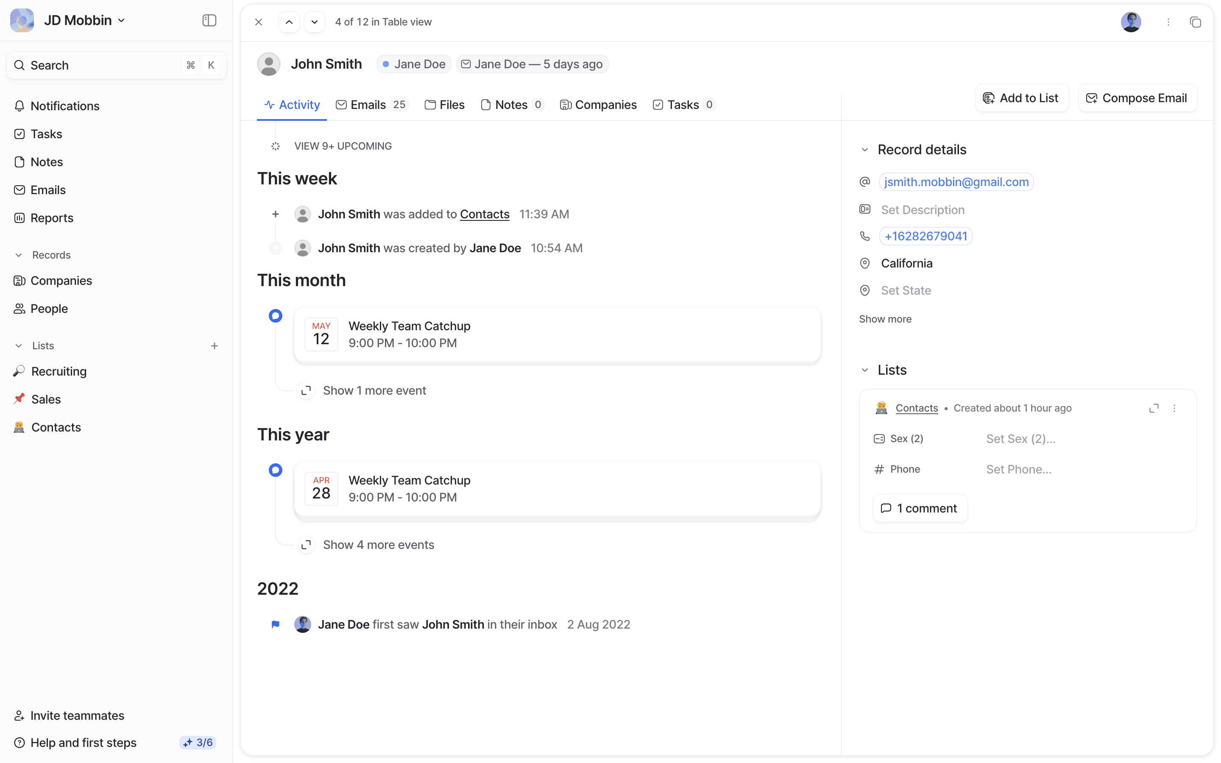The height and width of the screenshot is (763, 1221).
Task: Open the 1 comment button
Action: click(x=919, y=508)
